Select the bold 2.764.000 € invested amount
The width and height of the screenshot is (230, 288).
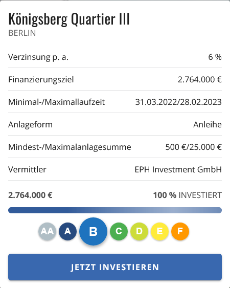[30, 195]
